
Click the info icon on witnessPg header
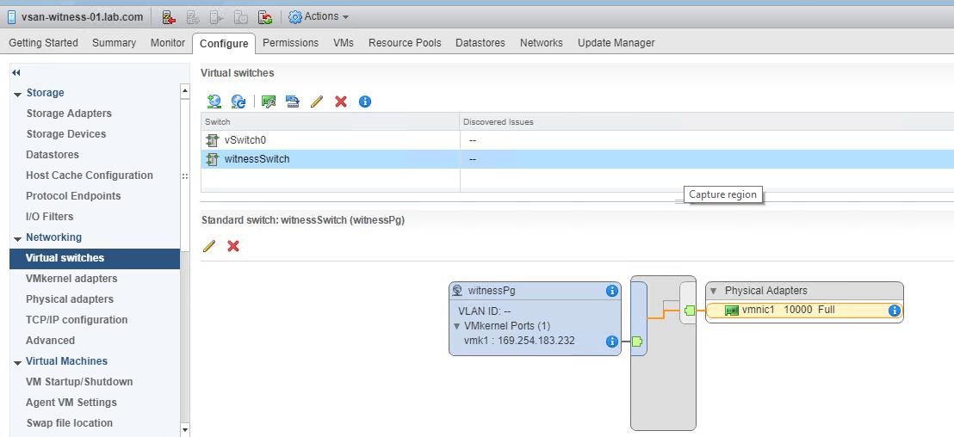point(612,291)
